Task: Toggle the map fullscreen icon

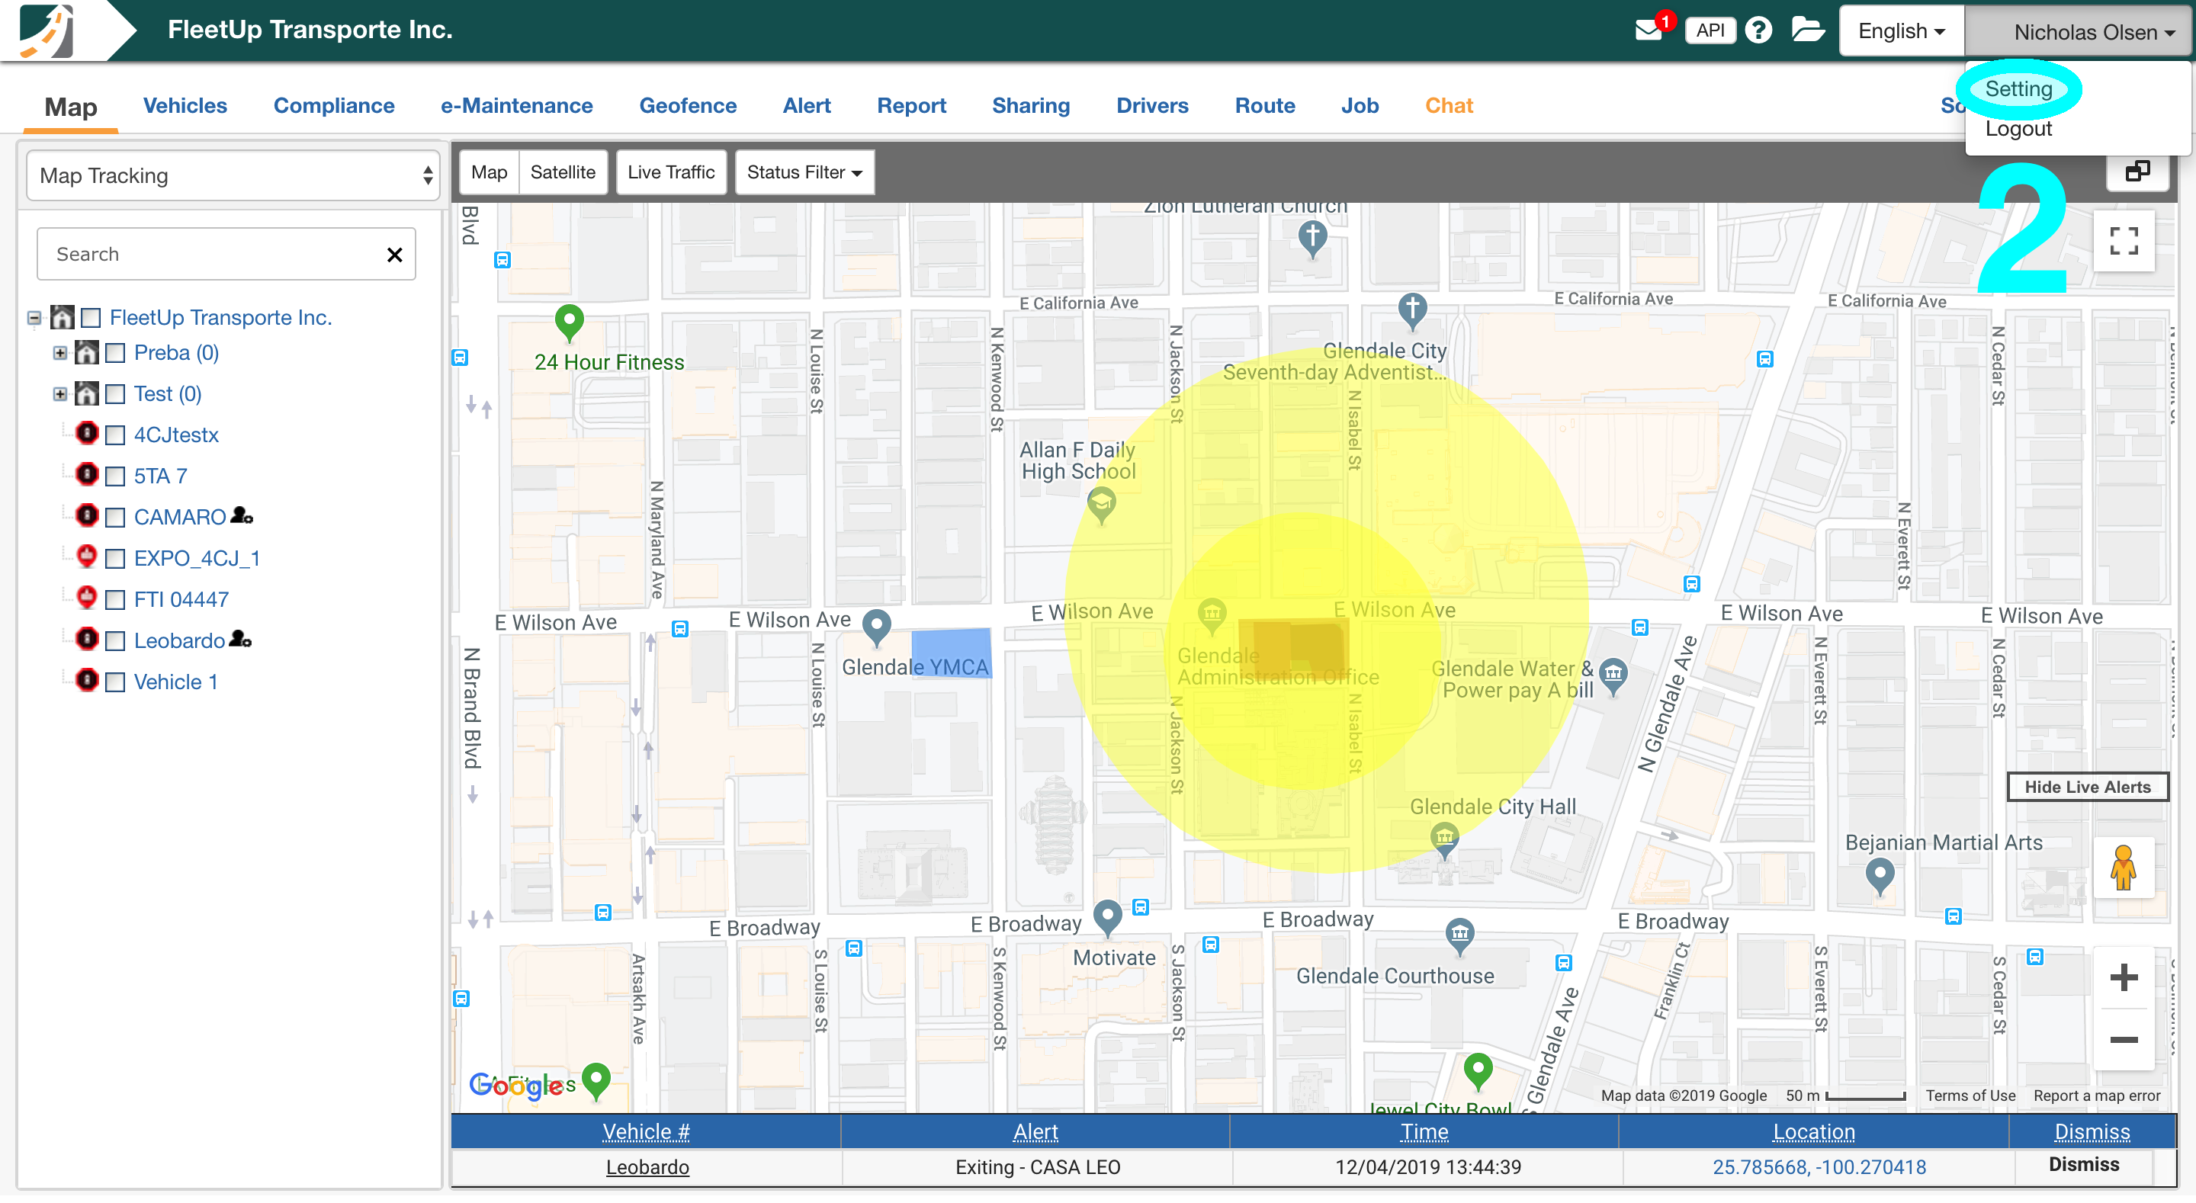Action: pos(2124,241)
